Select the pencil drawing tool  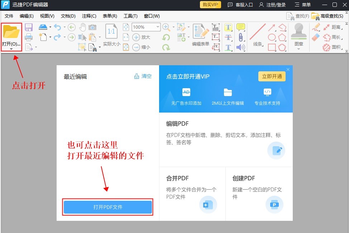[x=316, y=27]
